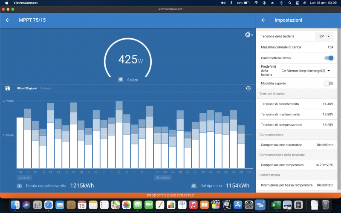Click the Solare panel icon under gauge
Screen dimensions: 341x213
[121, 80]
